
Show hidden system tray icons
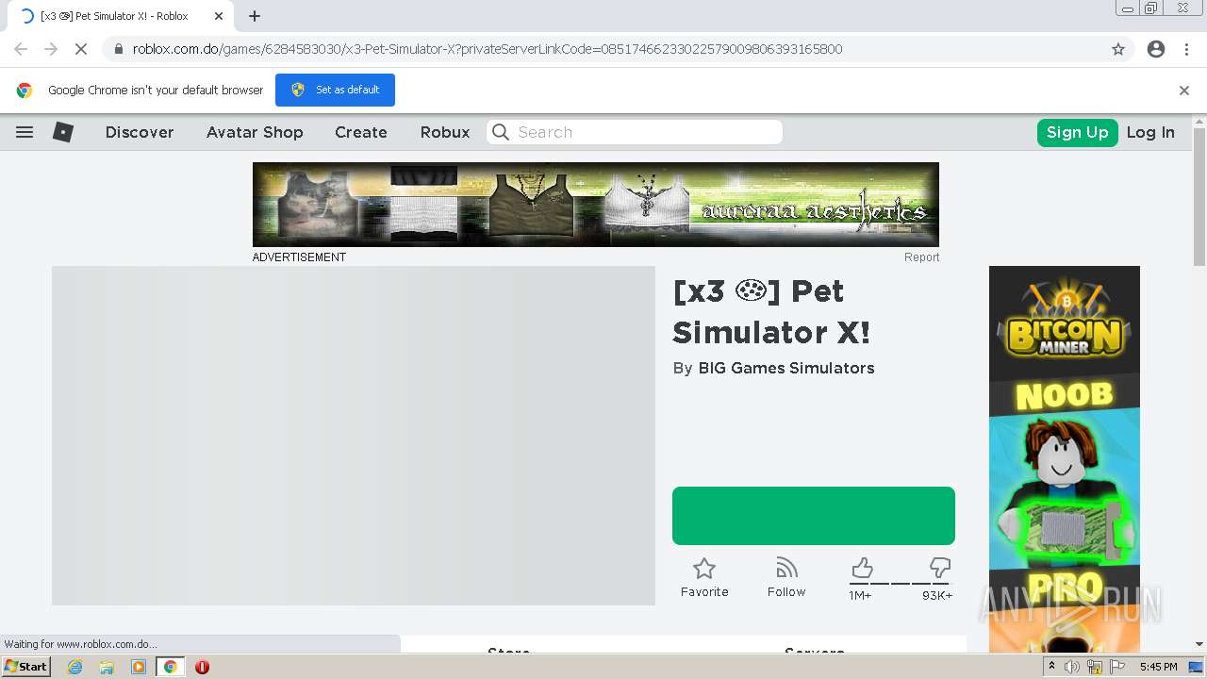coord(1052,667)
